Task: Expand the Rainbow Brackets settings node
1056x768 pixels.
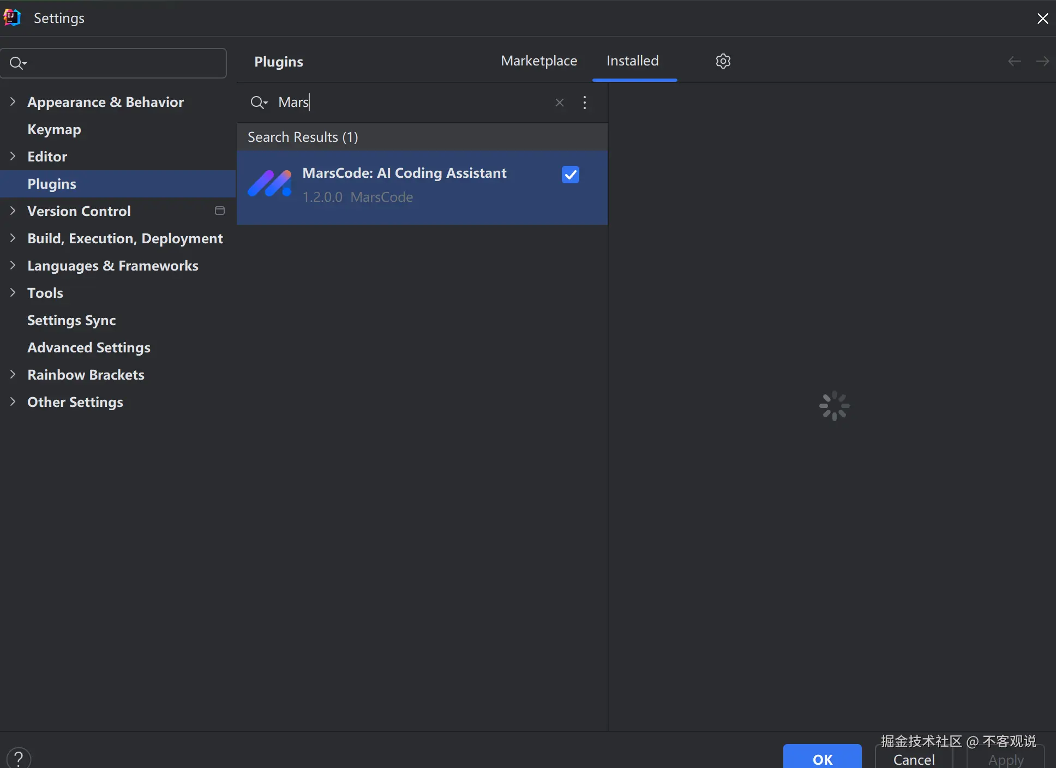Action: click(13, 375)
